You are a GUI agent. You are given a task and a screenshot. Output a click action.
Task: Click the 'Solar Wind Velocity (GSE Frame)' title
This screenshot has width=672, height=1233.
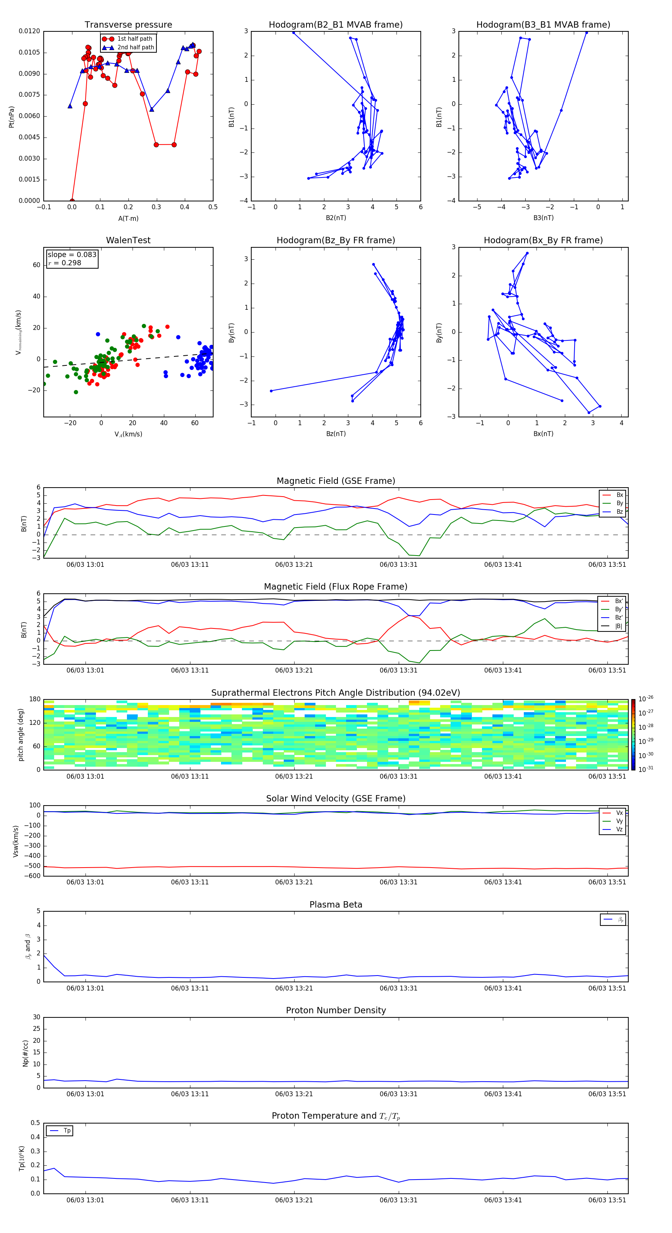tap(336, 798)
